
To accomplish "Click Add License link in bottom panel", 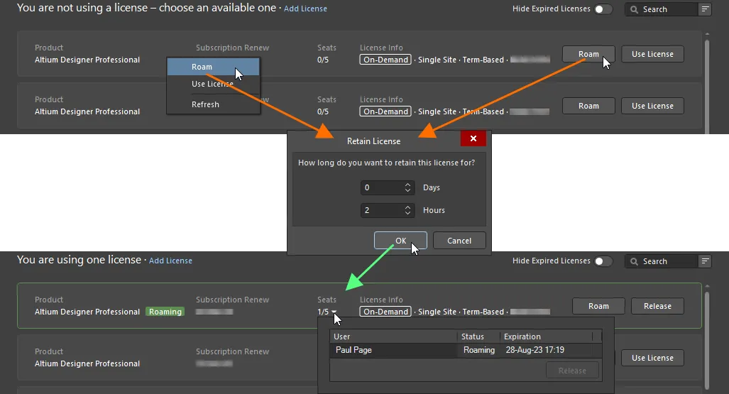I will (x=170, y=261).
